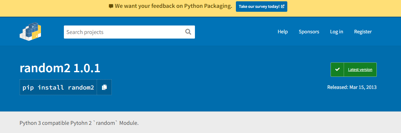Click the feedback on Python Packaging text
Viewport: 401px width, 133px height.
pos(174,6)
